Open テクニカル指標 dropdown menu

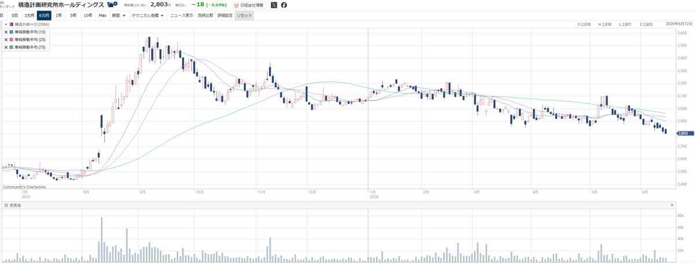pyautogui.click(x=148, y=16)
